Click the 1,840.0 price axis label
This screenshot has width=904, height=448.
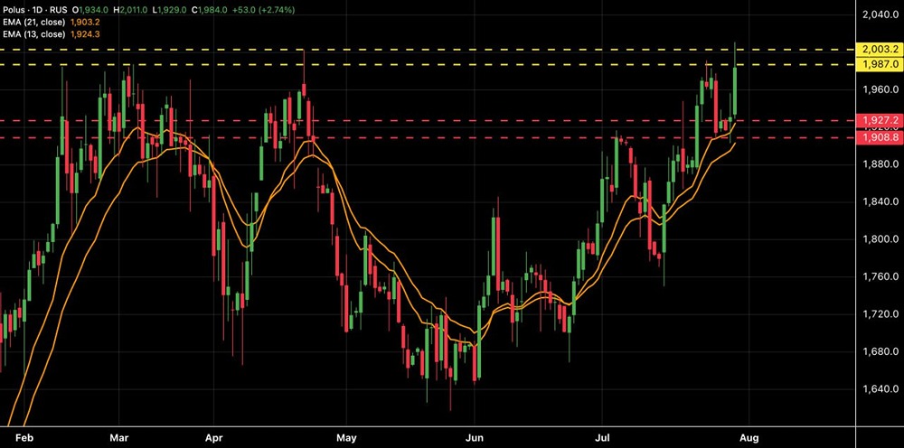[x=880, y=201]
